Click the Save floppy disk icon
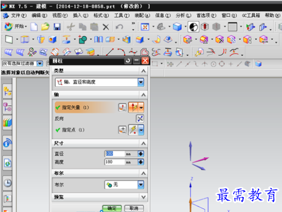This screenshot has width=282, height=212. click(57, 27)
